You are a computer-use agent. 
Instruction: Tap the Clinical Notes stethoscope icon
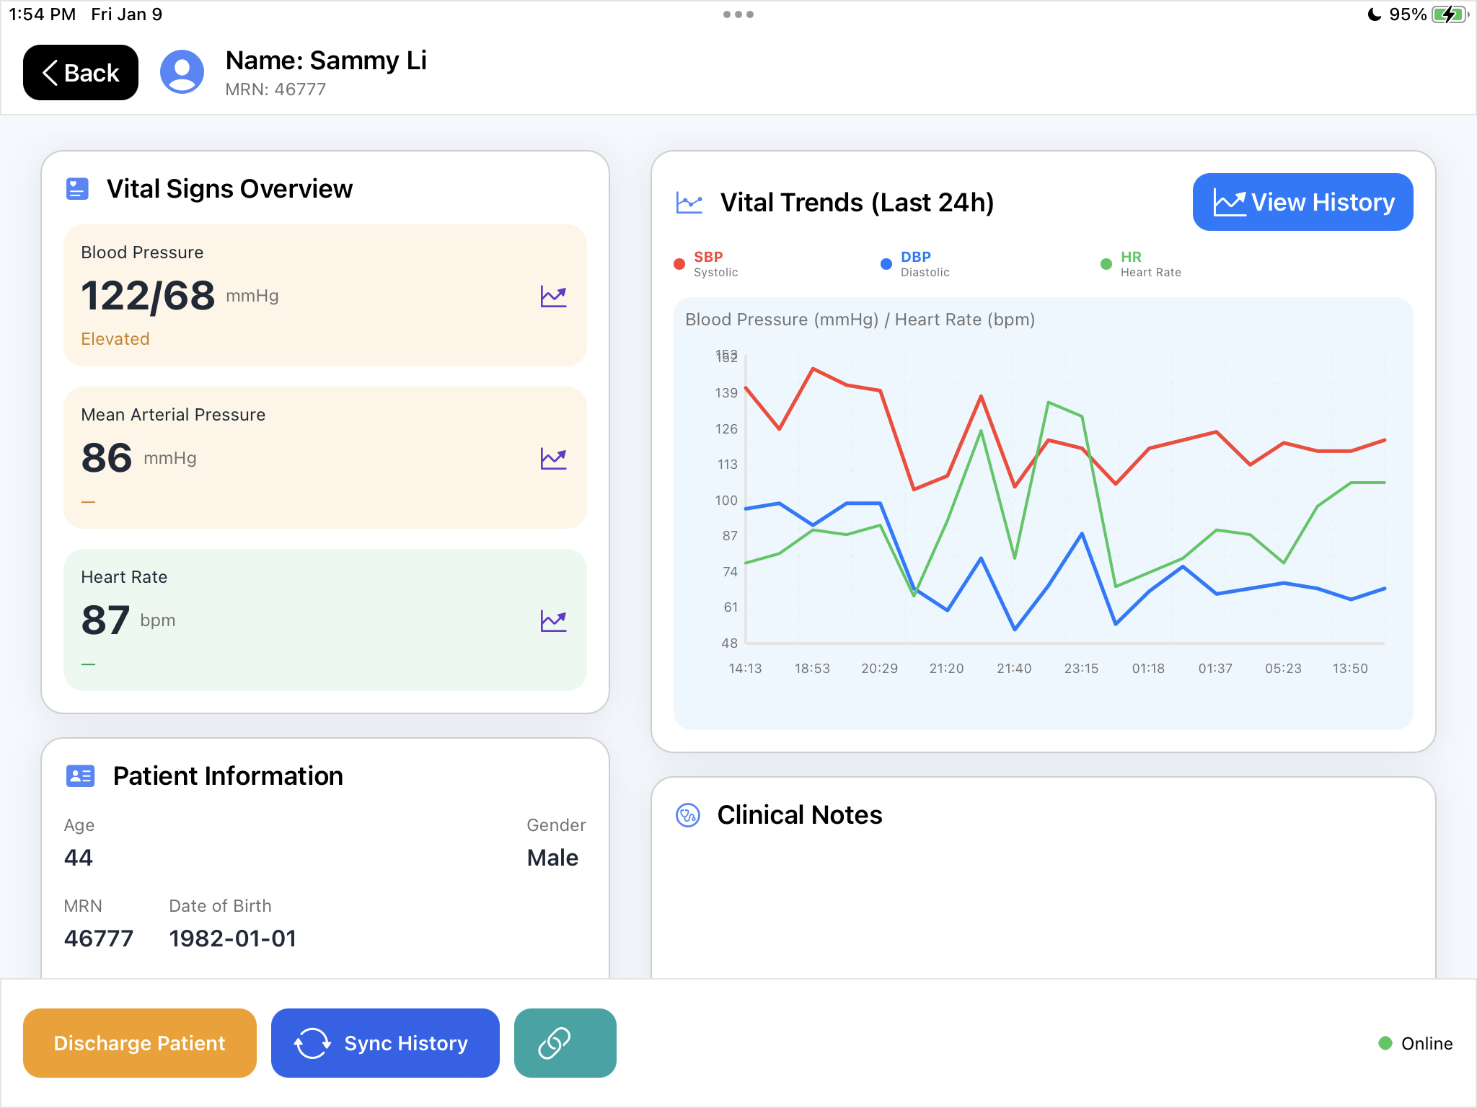(688, 815)
